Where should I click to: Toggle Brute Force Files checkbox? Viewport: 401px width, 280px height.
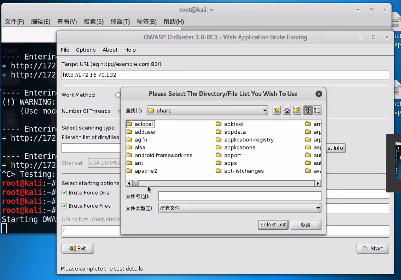[64, 206]
